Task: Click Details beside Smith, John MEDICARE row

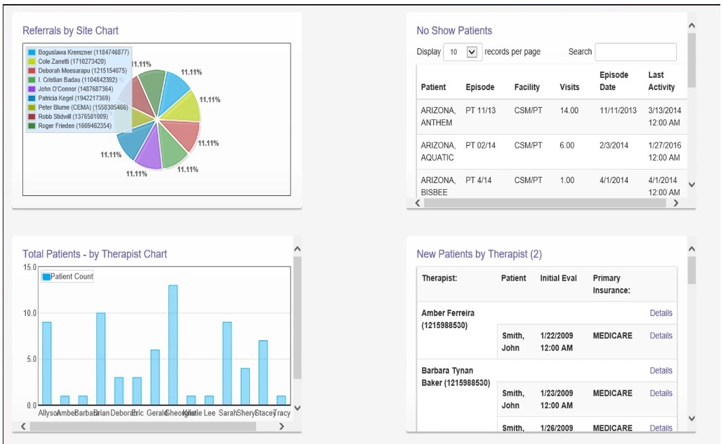Action: 662,336
